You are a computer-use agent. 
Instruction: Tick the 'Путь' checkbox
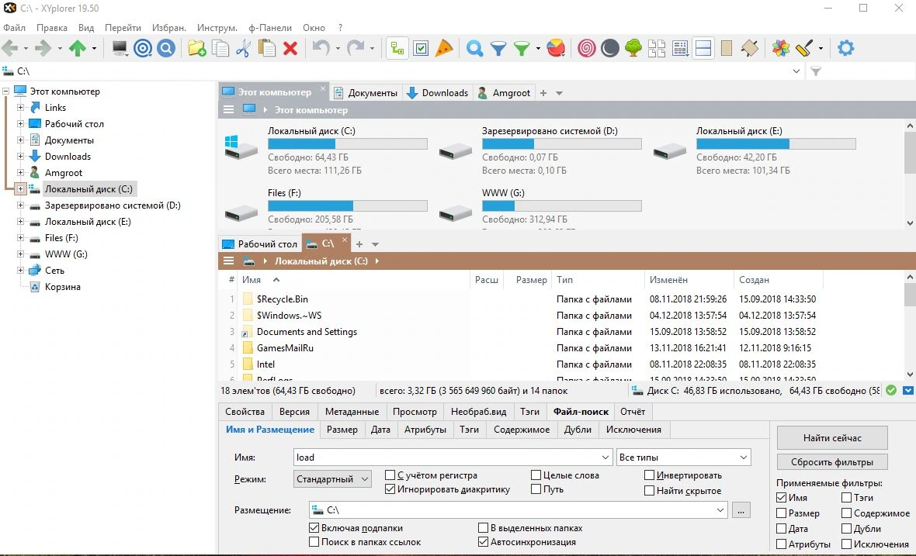536,489
